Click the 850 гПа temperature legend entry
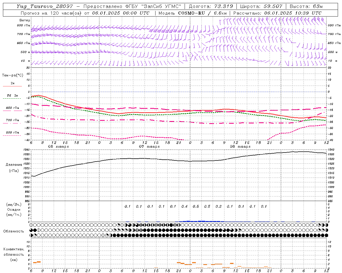Image resolution: width=342 pixels, height=273 pixels. tap(12, 108)
